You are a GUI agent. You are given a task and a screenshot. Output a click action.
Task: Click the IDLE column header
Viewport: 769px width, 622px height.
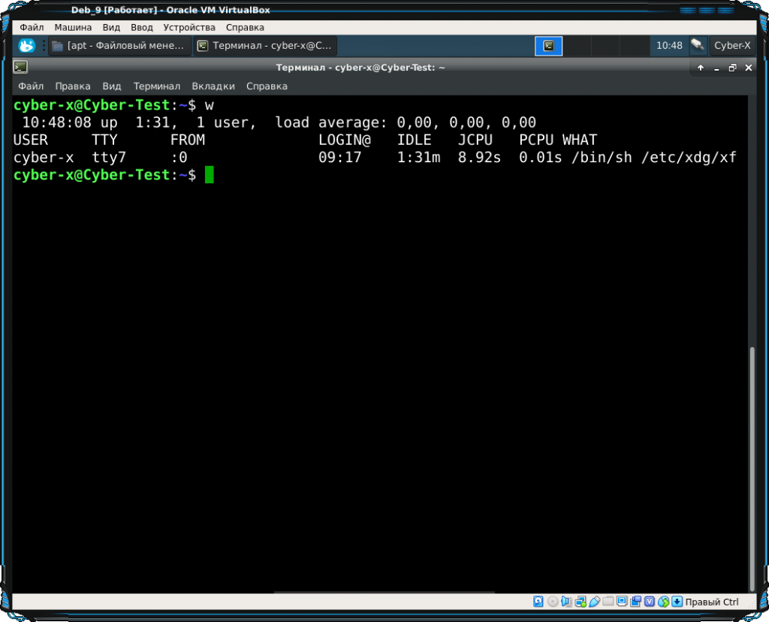click(x=414, y=140)
